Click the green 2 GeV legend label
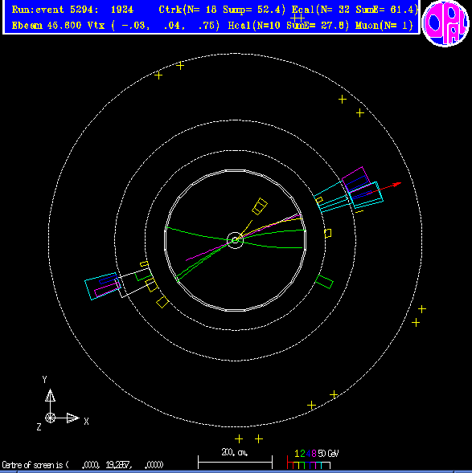 pos(302,454)
